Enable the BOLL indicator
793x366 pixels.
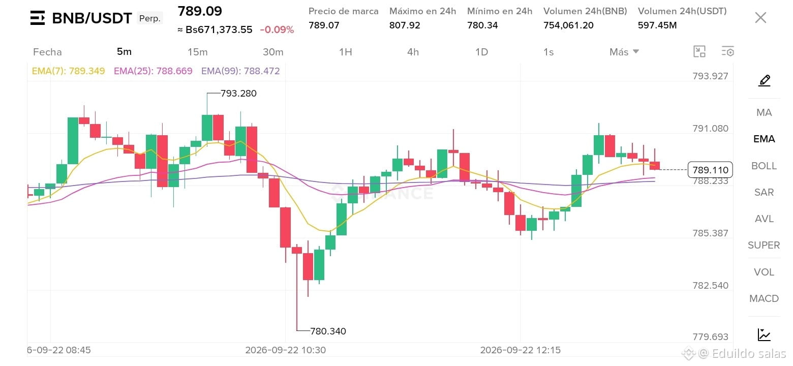764,166
